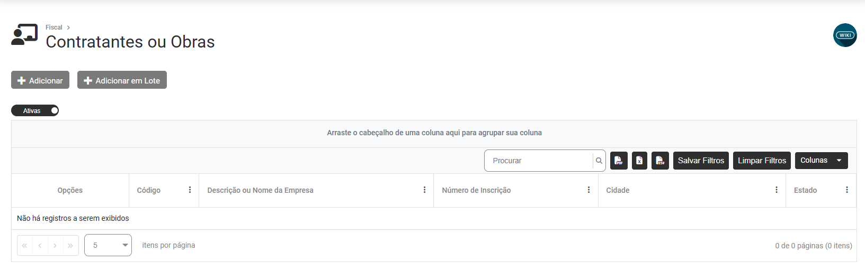Click the Opções column header
The image size is (865, 280).
click(70, 190)
